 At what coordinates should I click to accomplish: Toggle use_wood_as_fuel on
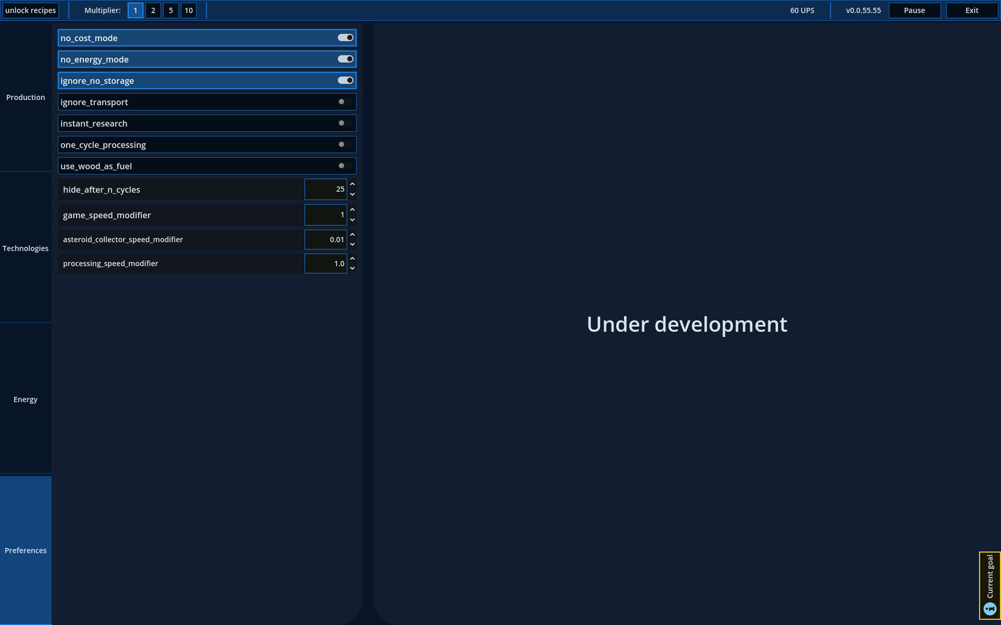tap(342, 166)
